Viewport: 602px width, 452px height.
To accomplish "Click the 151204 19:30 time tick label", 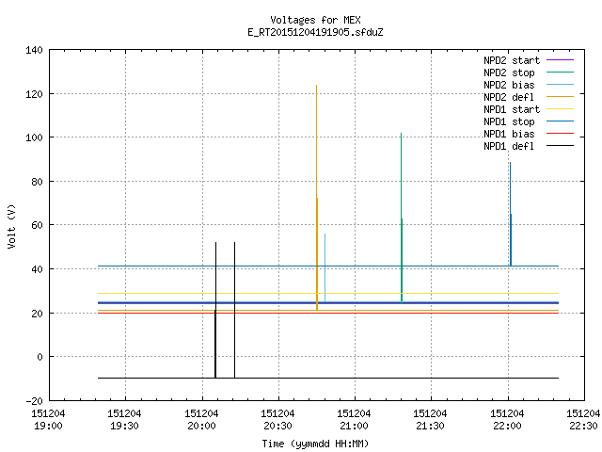I will (x=124, y=420).
